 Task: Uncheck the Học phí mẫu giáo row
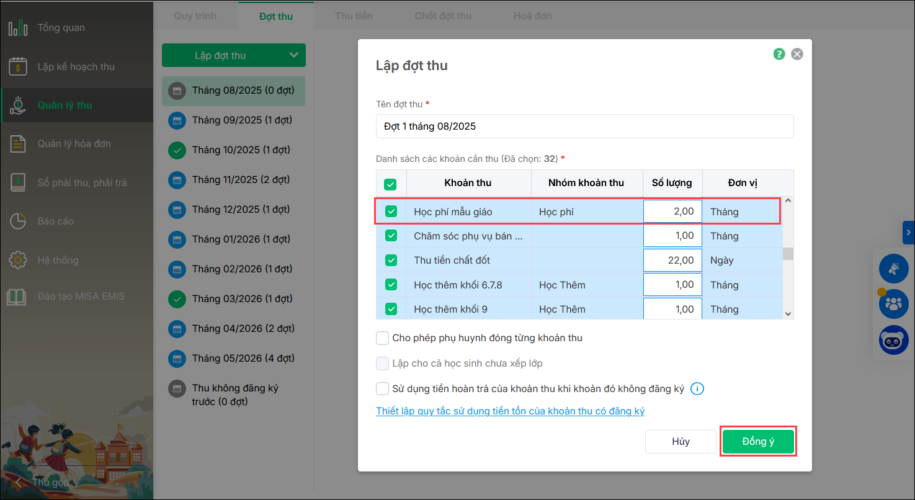391,212
